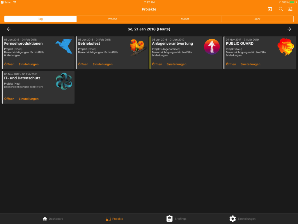
Task: Go to next day with right arrow
Action: point(289,29)
